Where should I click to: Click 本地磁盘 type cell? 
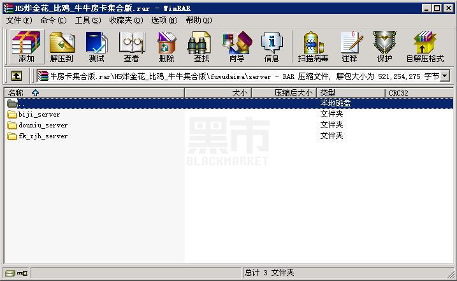(x=335, y=103)
